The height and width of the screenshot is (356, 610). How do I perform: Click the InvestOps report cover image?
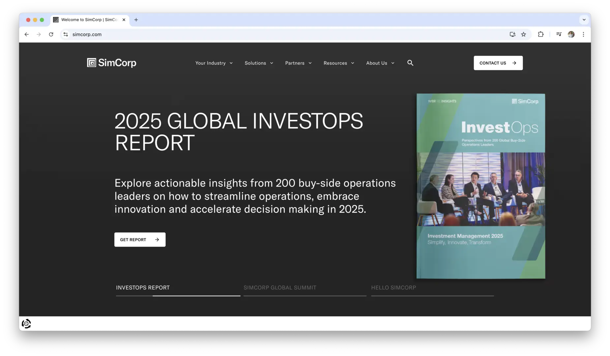[481, 186]
